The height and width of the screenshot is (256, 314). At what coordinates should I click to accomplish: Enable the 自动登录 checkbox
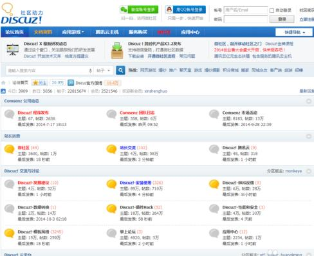pyautogui.click(x=272, y=10)
